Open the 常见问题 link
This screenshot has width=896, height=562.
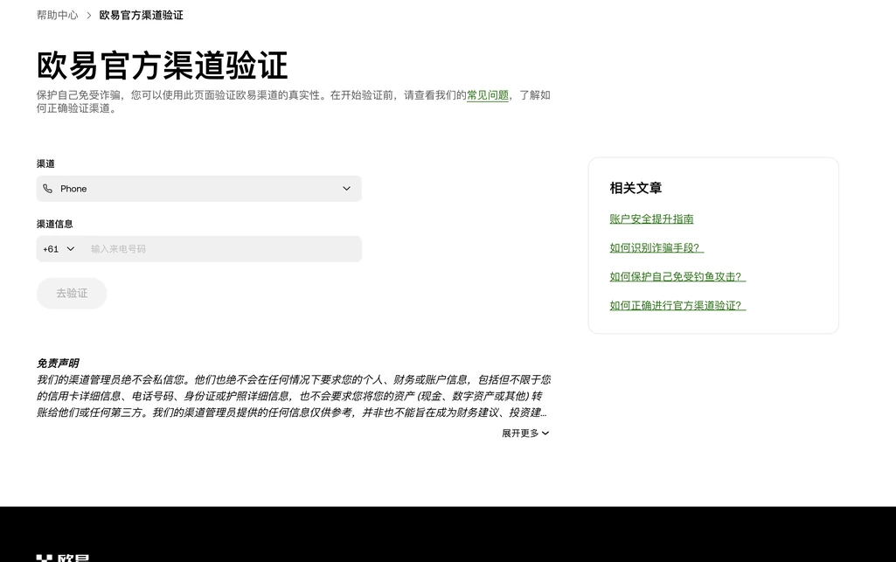pyautogui.click(x=488, y=95)
